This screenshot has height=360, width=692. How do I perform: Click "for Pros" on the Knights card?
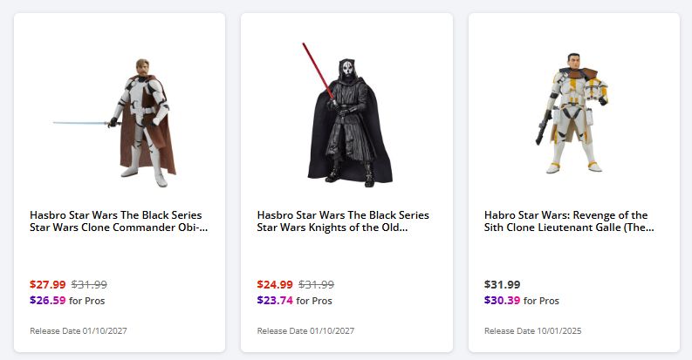pos(314,302)
